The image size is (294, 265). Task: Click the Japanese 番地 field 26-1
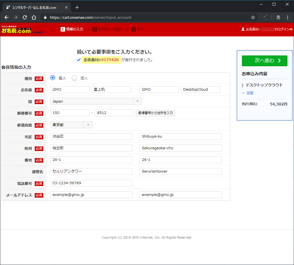(91, 160)
